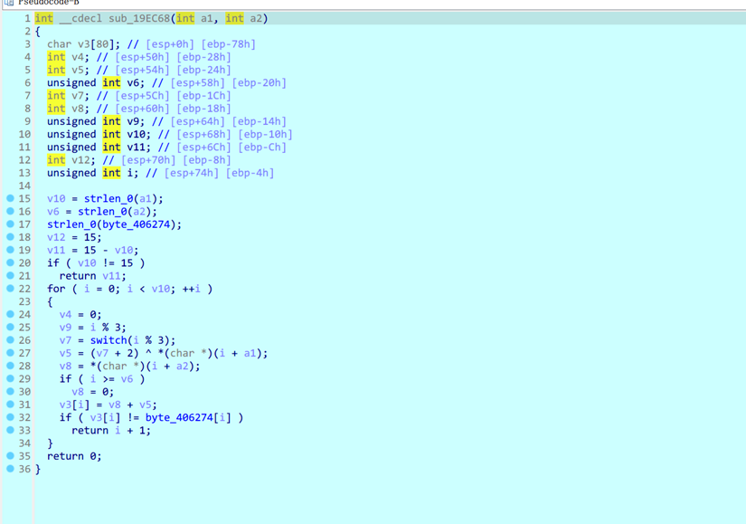This screenshot has height=524, width=746.
Task: Toggle breakpoint dot on line 20
Action: click(11, 262)
